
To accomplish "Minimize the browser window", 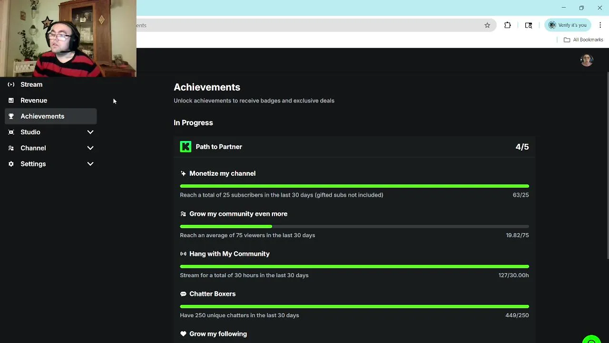I will point(564,8).
